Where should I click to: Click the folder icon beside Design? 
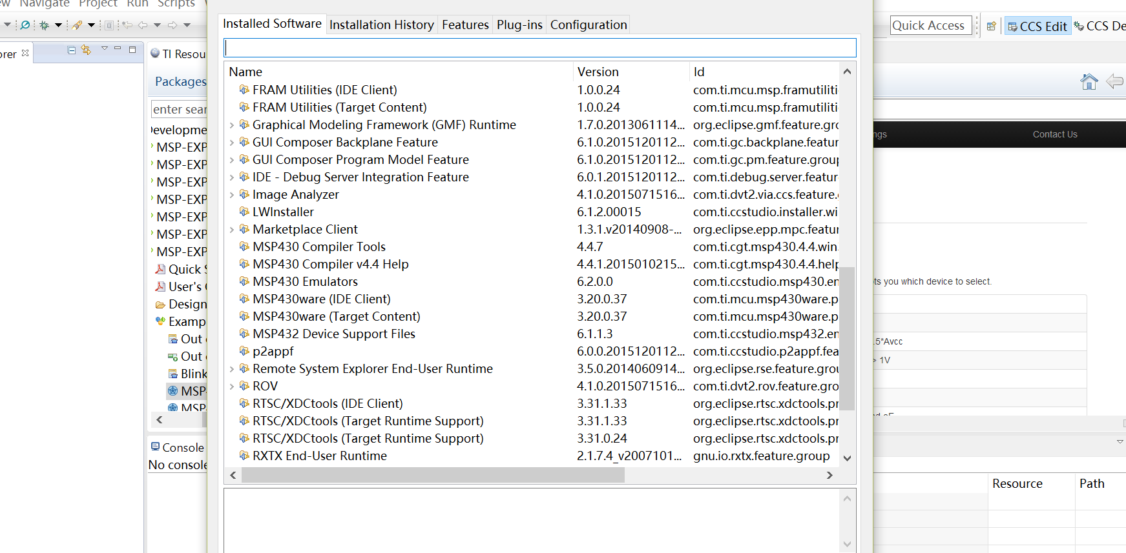(160, 304)
